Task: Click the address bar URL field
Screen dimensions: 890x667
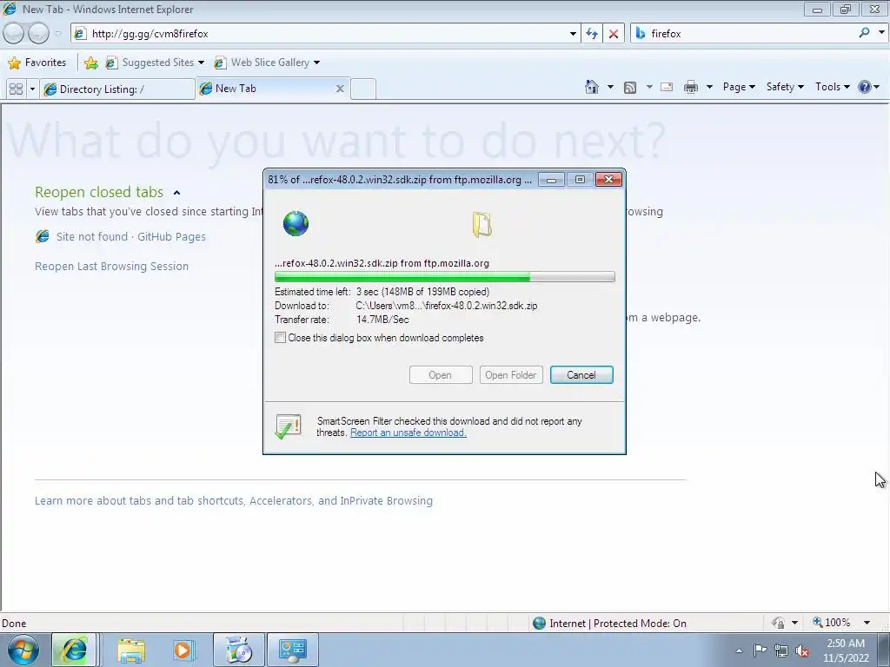Action: (327, 34)
